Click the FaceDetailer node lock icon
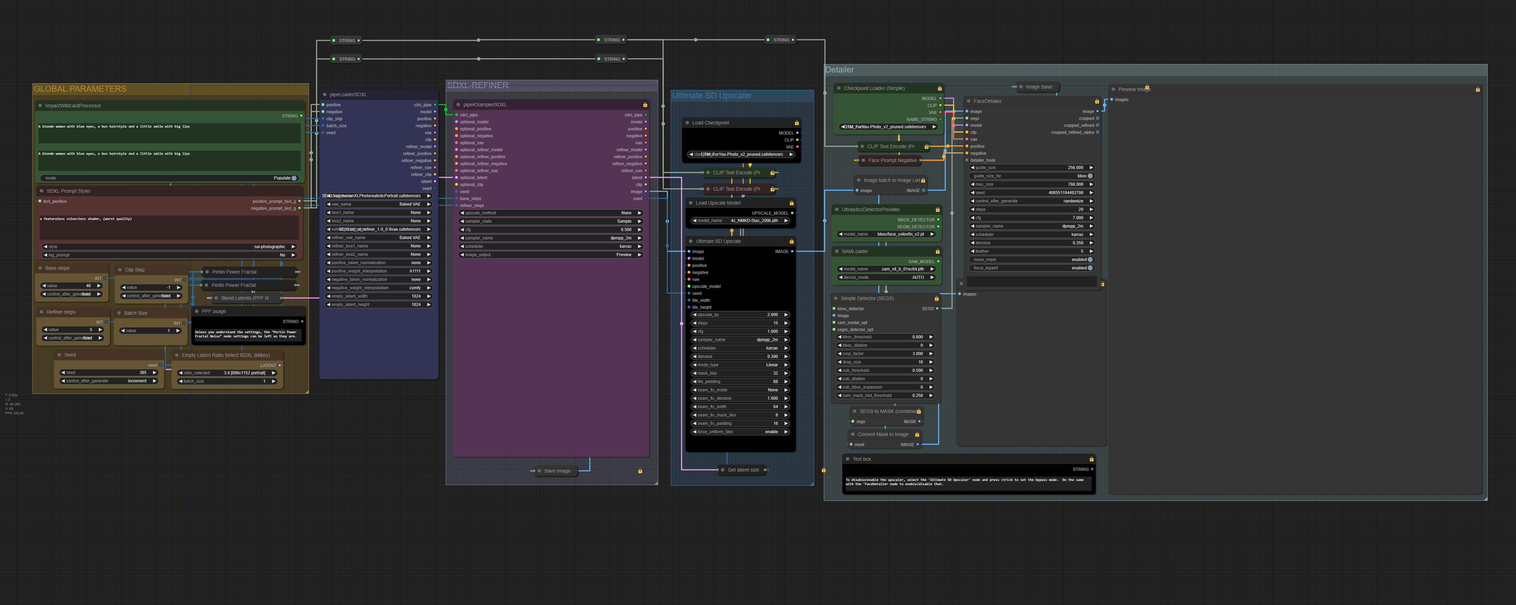The height and width of the screenshot is (605, 1516). [x=1096, y=101]
